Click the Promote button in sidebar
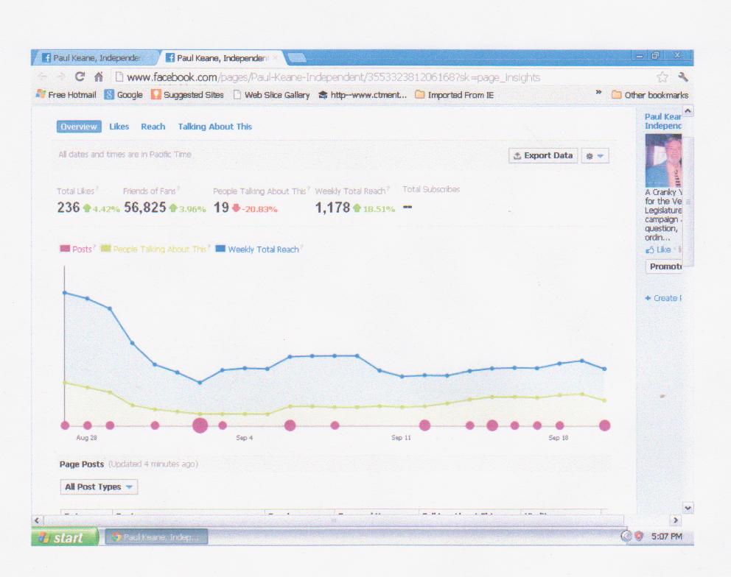The height and width of the screenshot is (577, 731). (665, 266)
